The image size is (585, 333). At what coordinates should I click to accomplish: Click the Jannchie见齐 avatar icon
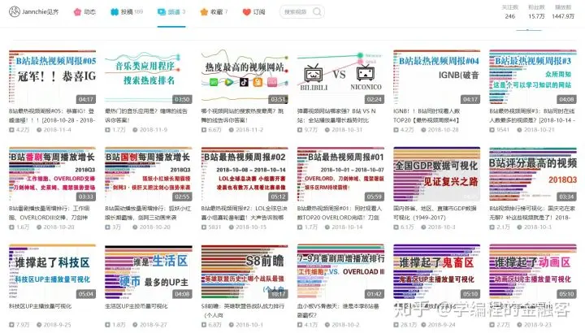(14, 11)
